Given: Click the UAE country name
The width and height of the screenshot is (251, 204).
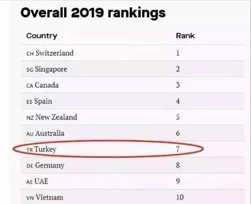Looking at the screenshot, I should 42,181.
